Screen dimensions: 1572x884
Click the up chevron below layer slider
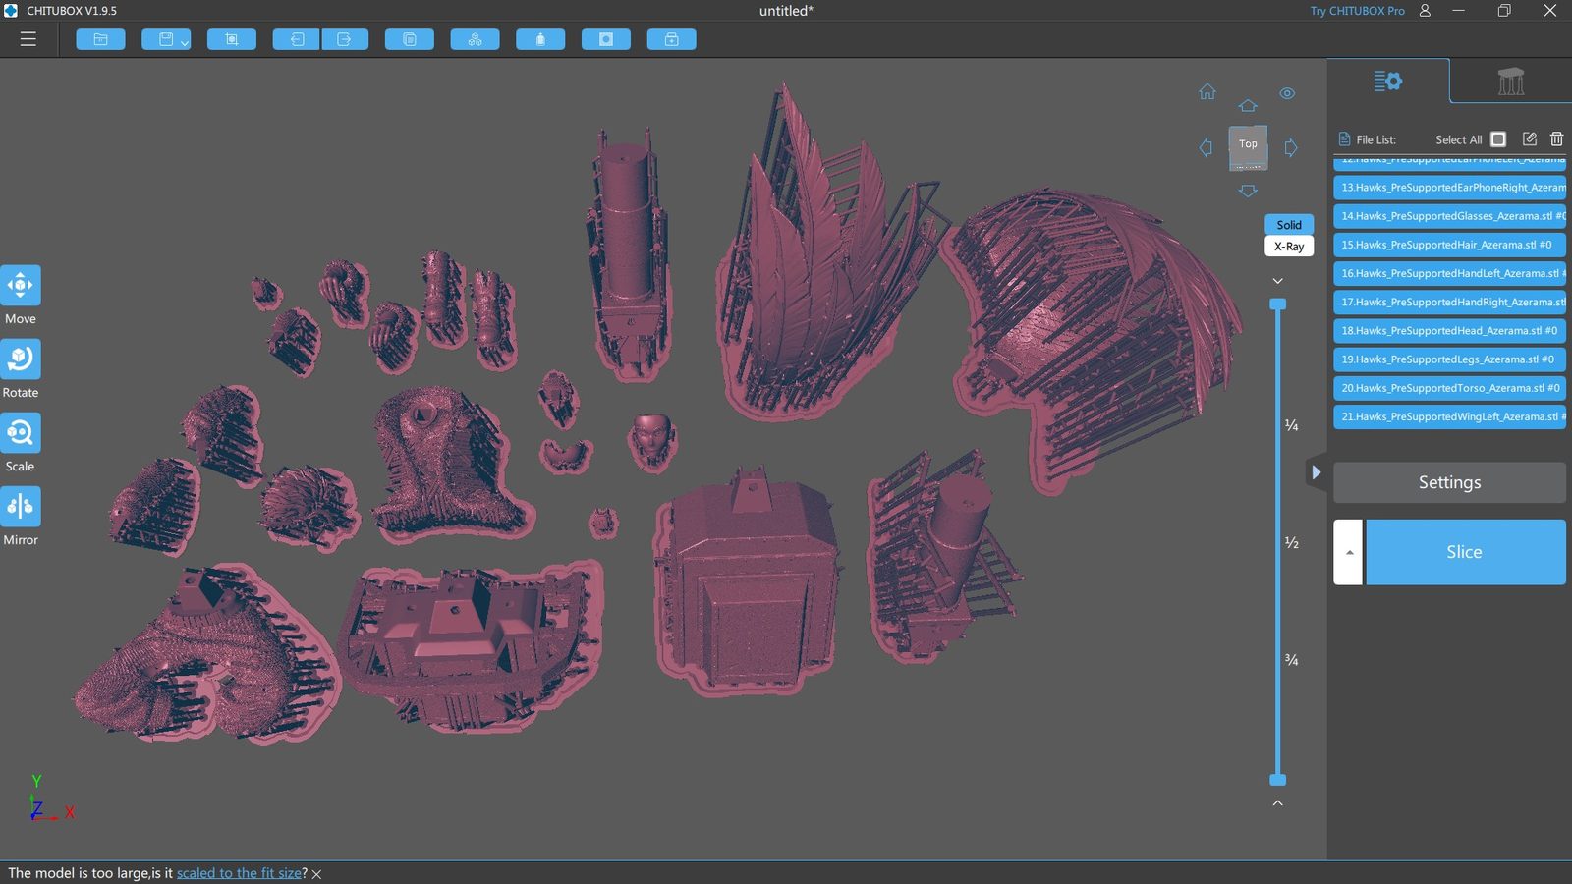(x=1277, y=803)
